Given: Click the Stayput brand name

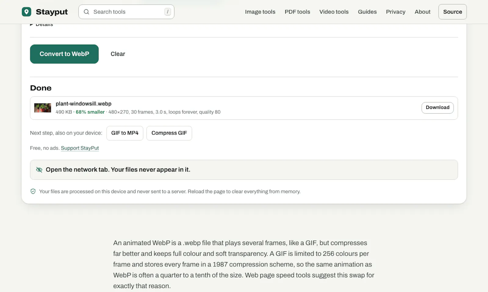Looking at the screenshot, I should [x=52, y=12].
